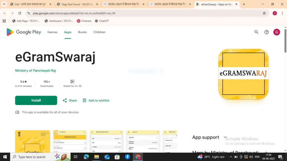This screenshot has height=161, width=287.
Task: Click the eGramSwaraj app icon image
Action: pyautogui.click(x=244, y=74)
